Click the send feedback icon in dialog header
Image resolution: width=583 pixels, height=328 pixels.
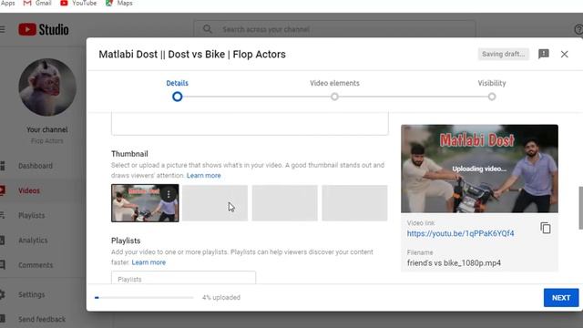point(544,54)
